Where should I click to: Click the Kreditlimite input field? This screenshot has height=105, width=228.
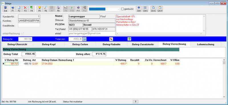[29, 25]
